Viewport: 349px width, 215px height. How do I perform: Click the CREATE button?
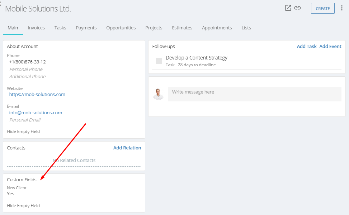[323, 9]
